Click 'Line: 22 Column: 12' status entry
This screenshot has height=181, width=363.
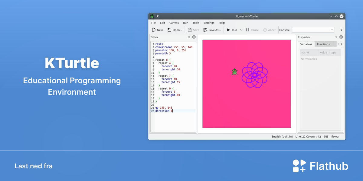click(308, 137)
